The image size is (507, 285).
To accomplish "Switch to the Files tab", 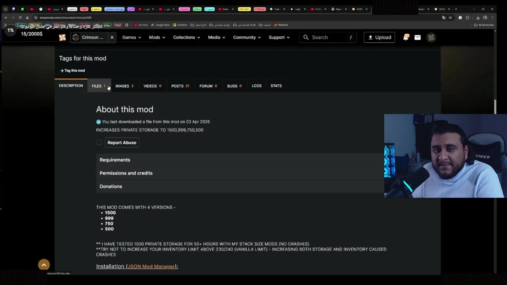I will click(99, 86).
